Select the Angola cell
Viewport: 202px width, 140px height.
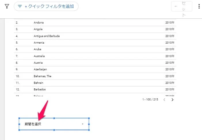(x=38, y=29)
